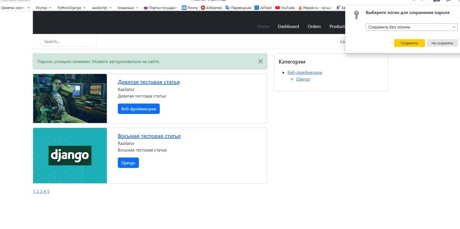Click the blue Django category button

pos(128,163)
